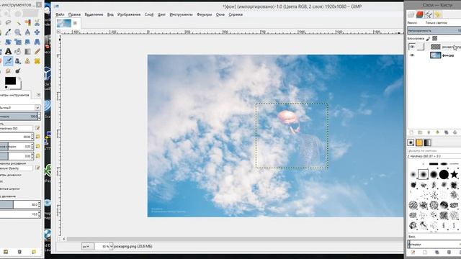
Task: Select the Text tool
Action: click(x=8, y=51)
